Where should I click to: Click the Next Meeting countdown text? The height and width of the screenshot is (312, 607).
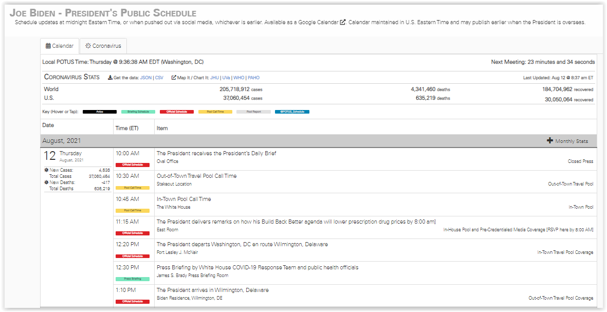click(543, 62)
